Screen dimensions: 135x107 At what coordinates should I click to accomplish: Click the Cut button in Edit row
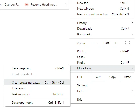(98, 77)
